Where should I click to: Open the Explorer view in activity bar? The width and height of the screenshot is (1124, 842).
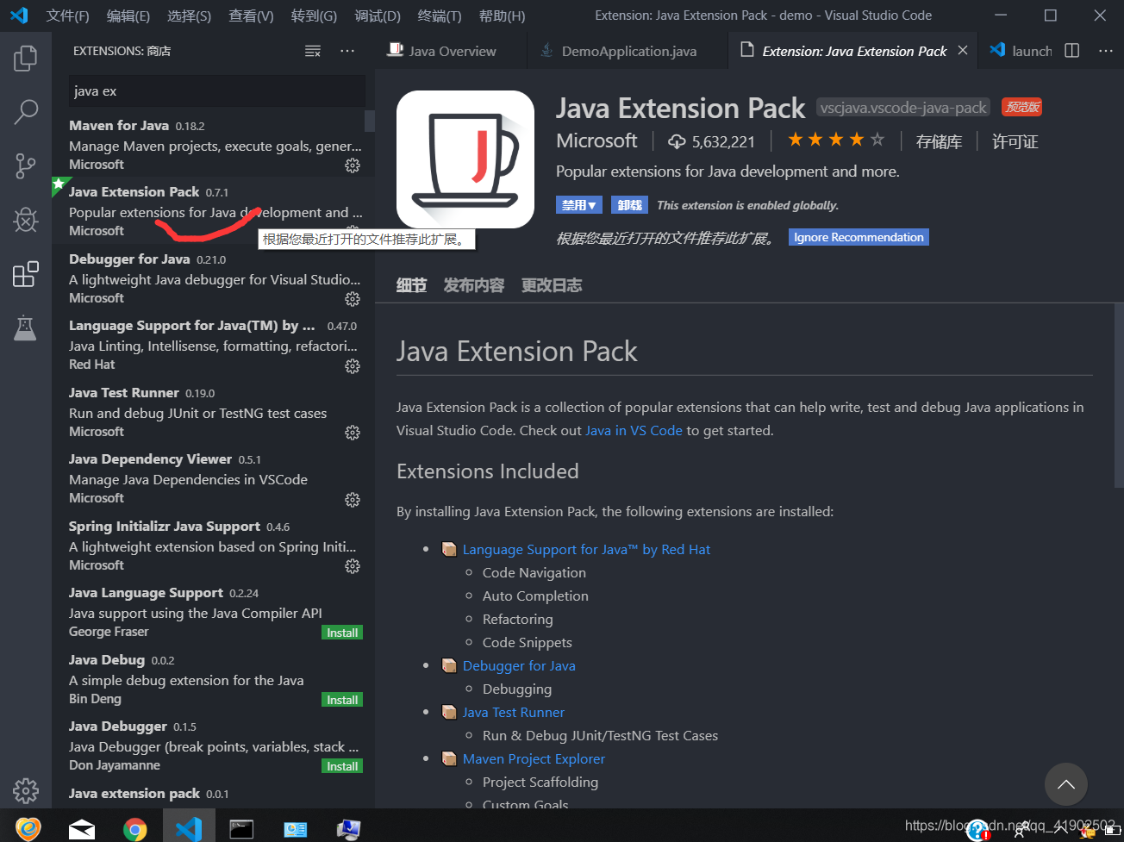click(x=26, y=58)
